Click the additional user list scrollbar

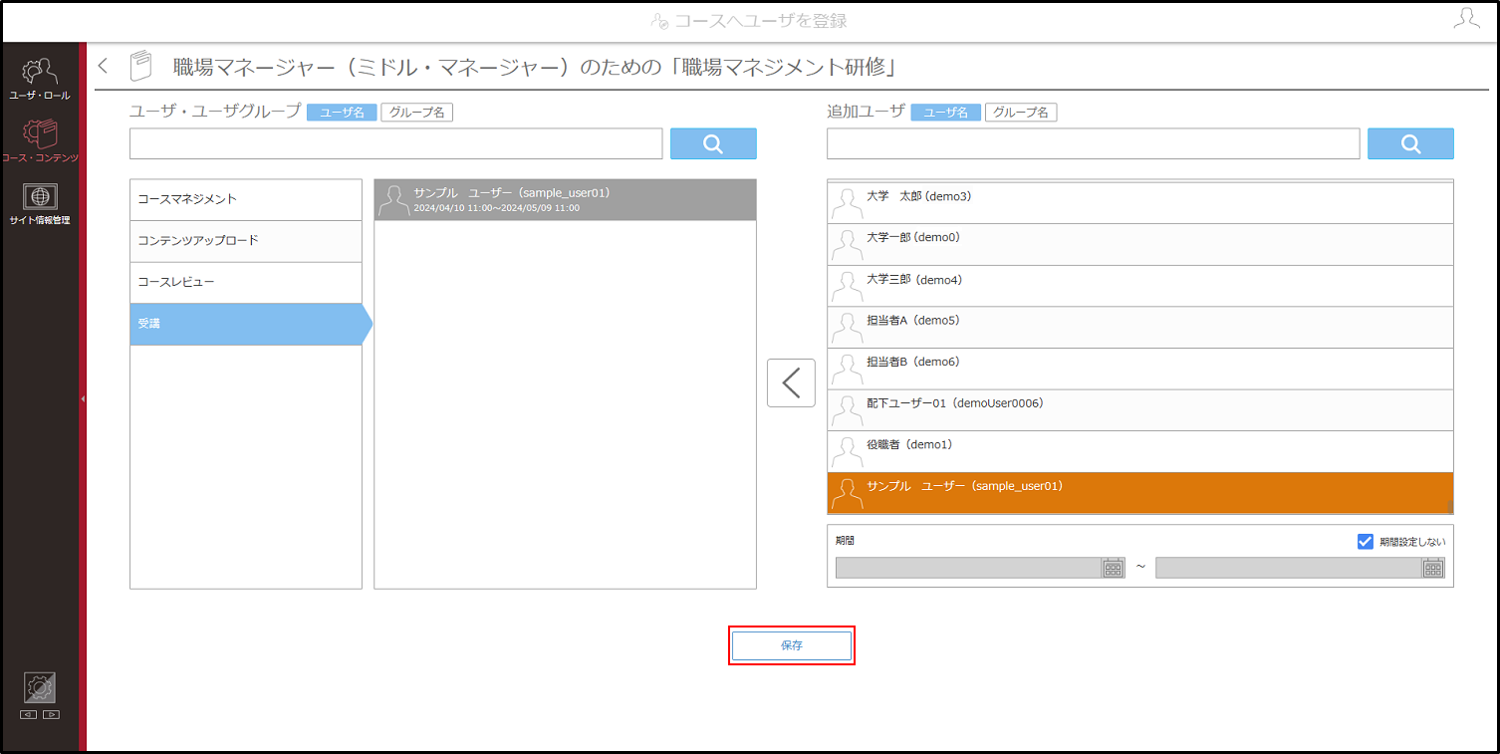coord(1451,505)
